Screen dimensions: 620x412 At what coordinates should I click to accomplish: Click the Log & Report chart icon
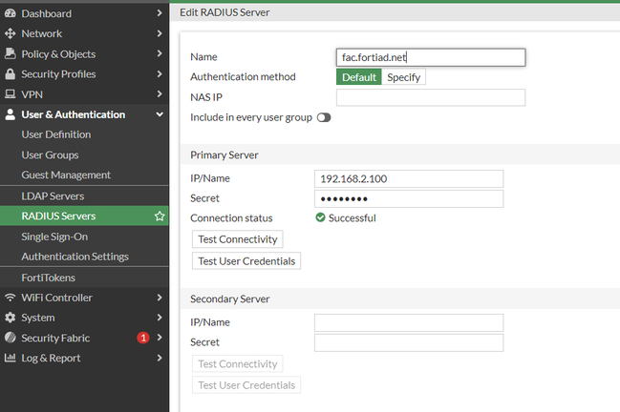(11, 359)
